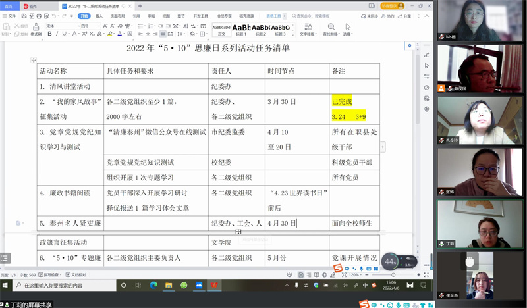
Task: Open a new tab with the plus button
Action: 140,5
